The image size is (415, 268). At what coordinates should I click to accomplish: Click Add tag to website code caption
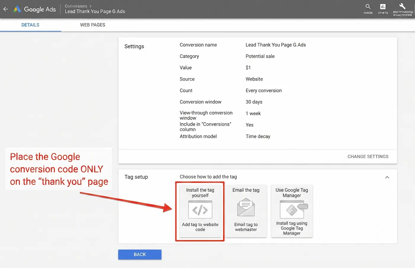point(200,227)
